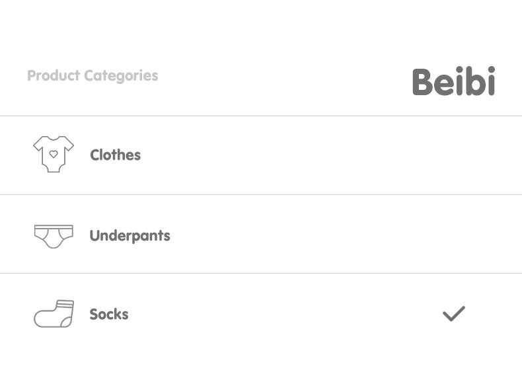Click the baby onesie Clothes icon
Screen dimensions: 522x380
tap(54, 155)
